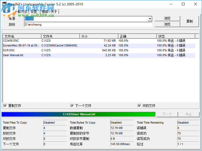Select the 123456.ENC file row
This screenshot has width=202, height=151.
(x=99, y=41)
